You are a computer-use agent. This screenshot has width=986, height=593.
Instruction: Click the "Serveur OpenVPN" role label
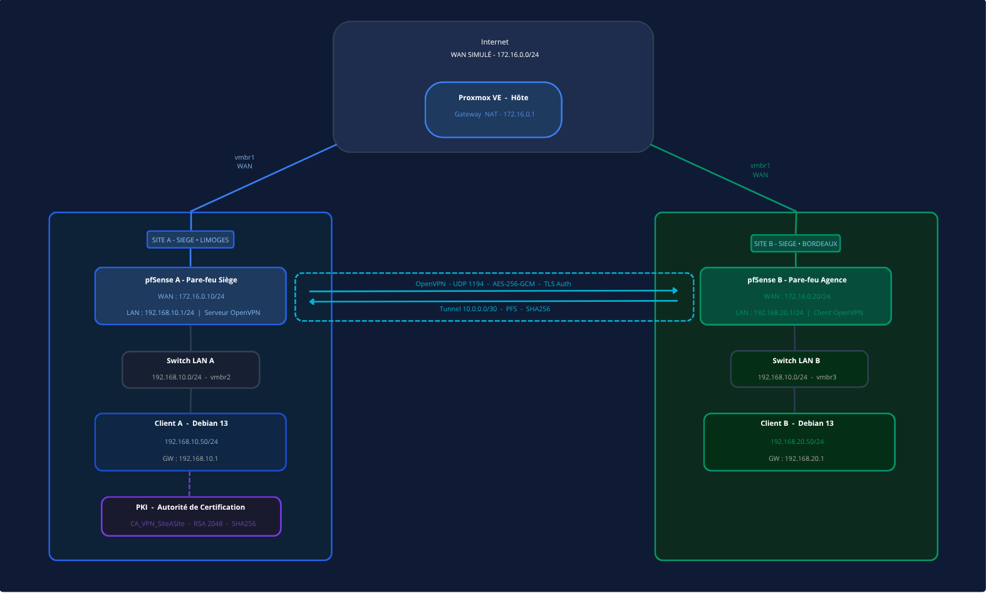[x=232, y=312]
